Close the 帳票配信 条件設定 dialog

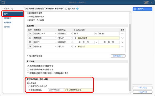152,3
